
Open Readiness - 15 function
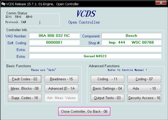[x=61, y=79]
